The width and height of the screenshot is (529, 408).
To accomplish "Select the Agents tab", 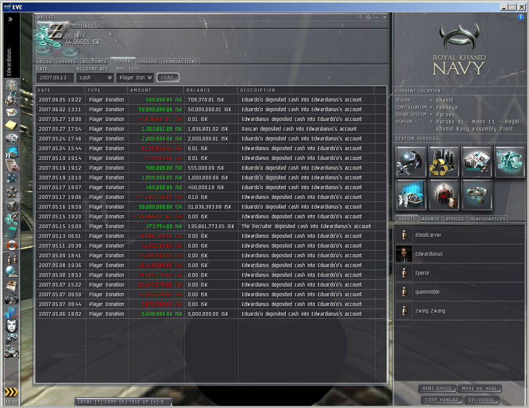I will pyautogui.click(x=431, y=219).
